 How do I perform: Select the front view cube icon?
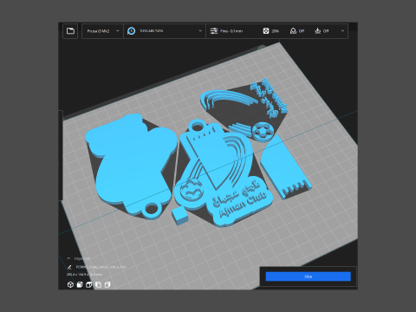coord(80,285)
